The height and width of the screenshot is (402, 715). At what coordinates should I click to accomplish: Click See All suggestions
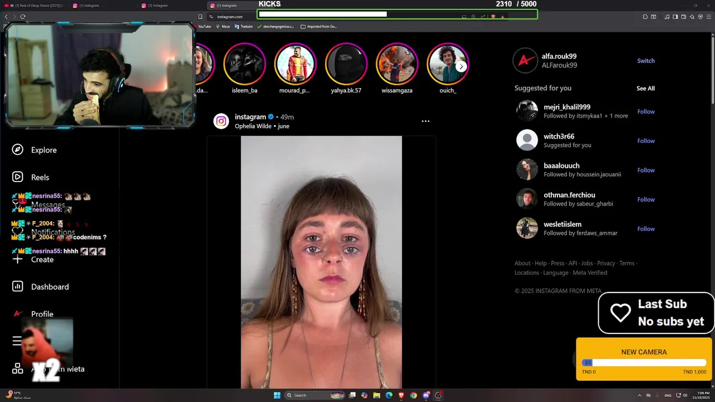tap(646, 88)
